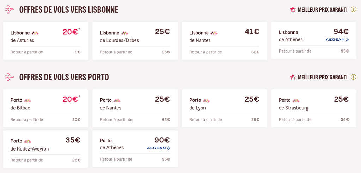This screenshot has height=173, width=361.
Task: Click 95€ return price on Porto de Athènes card
Action: point(166,159)
